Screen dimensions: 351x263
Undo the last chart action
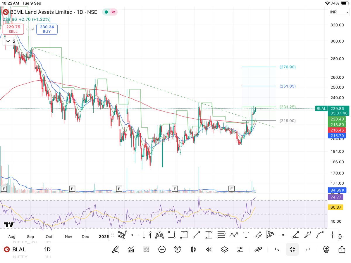(x=276, y=249)
